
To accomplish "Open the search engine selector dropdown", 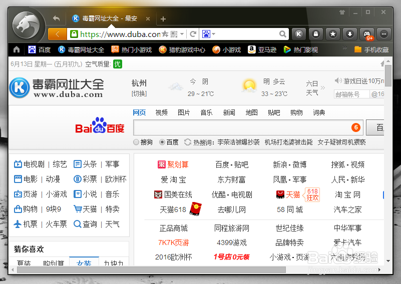I will pyautogui.click(x=209, y=33).
